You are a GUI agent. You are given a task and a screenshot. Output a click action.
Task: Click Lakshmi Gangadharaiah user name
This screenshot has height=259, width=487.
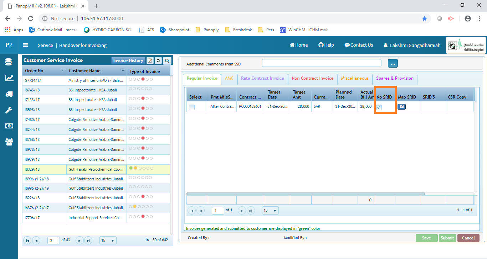point(412,46)
